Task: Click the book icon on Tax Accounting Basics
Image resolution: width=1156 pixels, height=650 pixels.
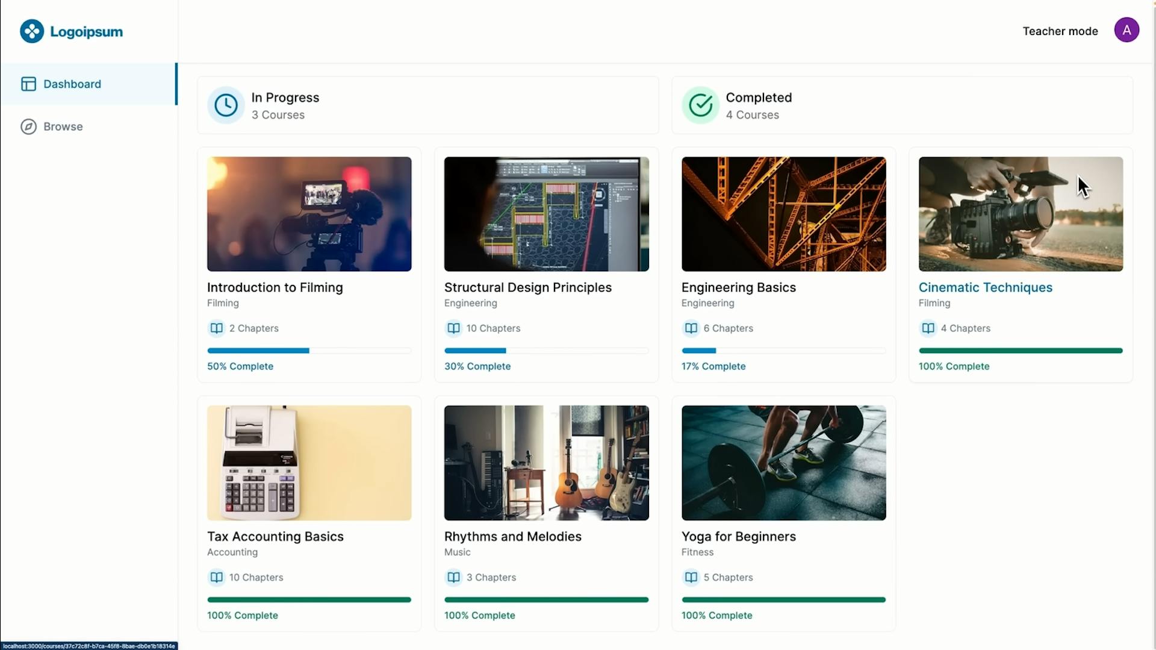Action: coord(216,577)
